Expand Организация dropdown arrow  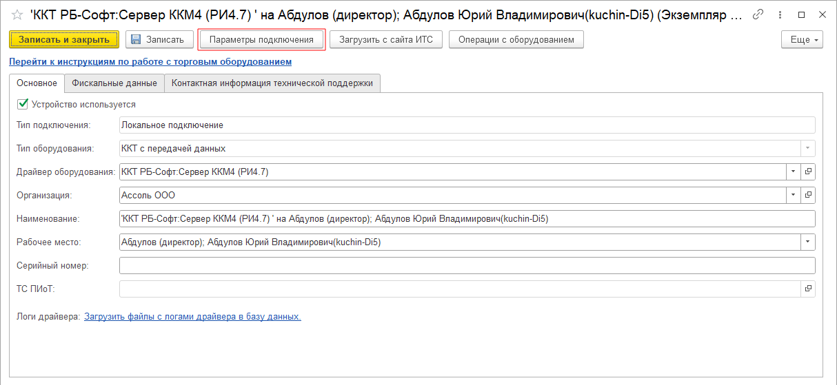[x=793, y=195]
